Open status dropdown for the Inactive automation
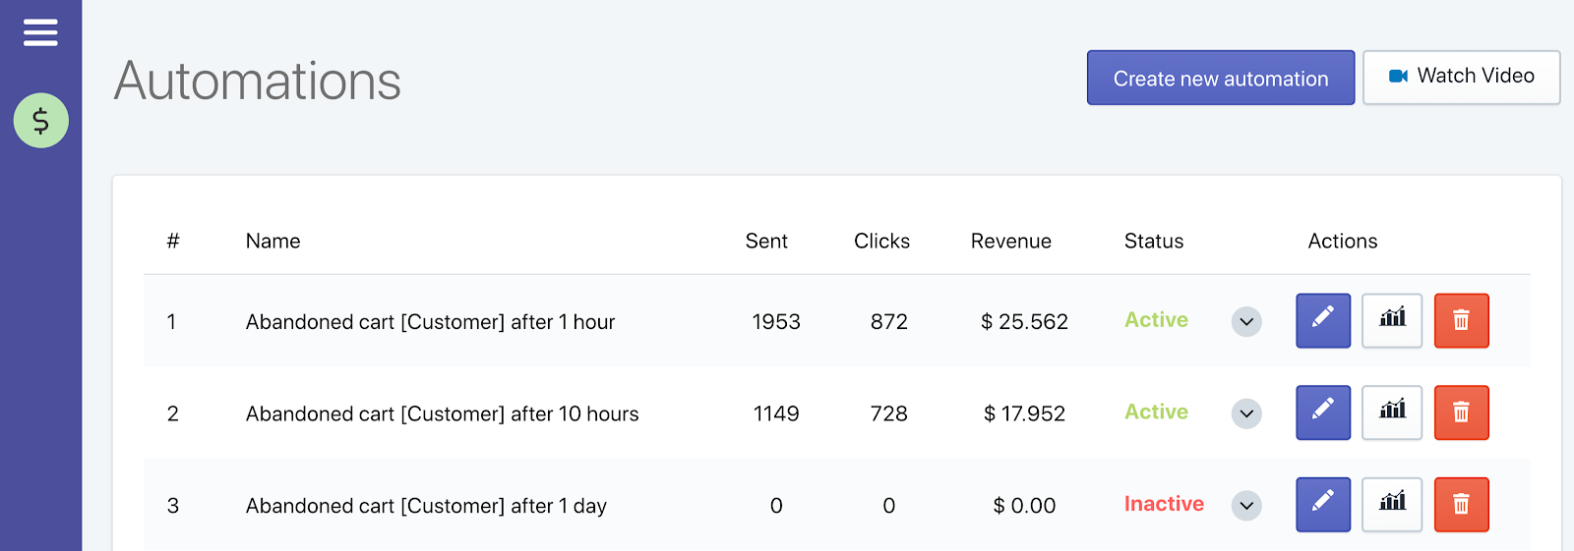Image resolution: width=1574 pixels, height=551 pixels. click(1246, 506)
